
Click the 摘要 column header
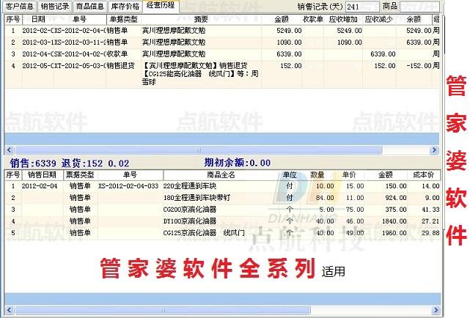[201, 20]
